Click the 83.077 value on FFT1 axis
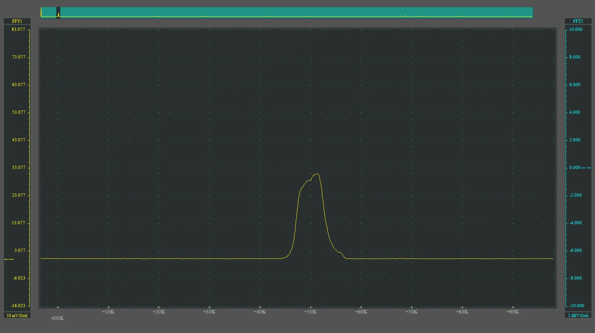This screenshot has height=333, width=595. tap(18, 29)
